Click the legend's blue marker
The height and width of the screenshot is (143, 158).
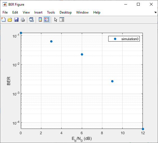pos(115,39)
